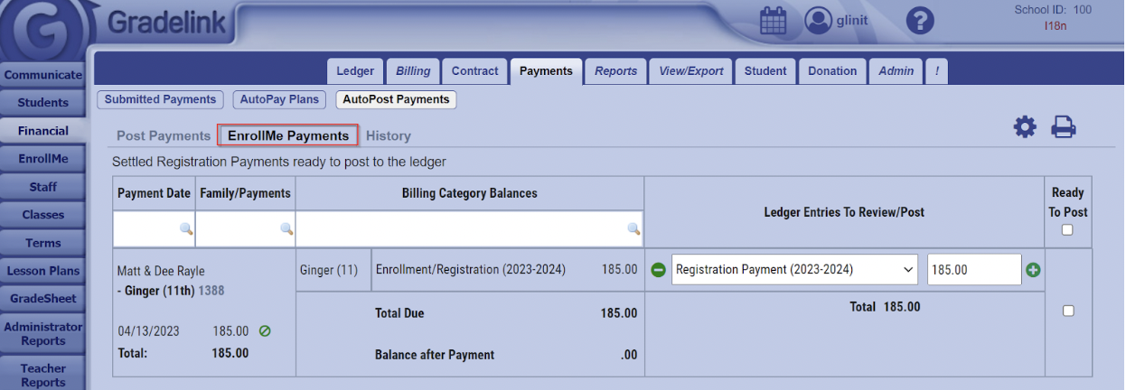Remove ledger entry with green minus icon
Screen dimensions: 1126x390
(x=659, y=270)
